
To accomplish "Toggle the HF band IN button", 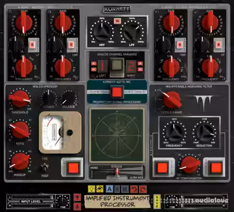I will pos(218,45).
